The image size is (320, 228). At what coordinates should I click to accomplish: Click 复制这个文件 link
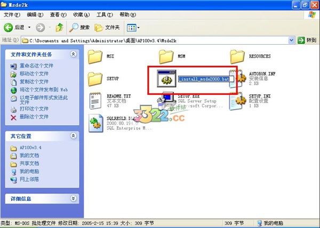pyautogui.click(x=34, y=82)
